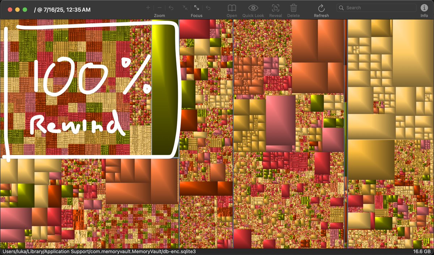Reset focus using the Focus group's arrow
The width and height of the screenshot is (434, 255).
(x=208, y=8)
